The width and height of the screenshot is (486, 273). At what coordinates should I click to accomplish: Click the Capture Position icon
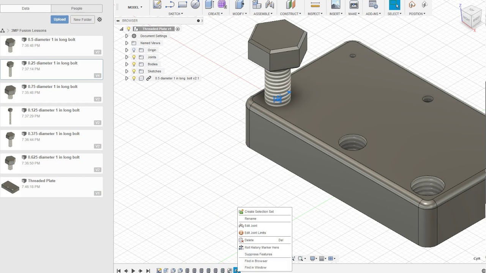(412, 5)
